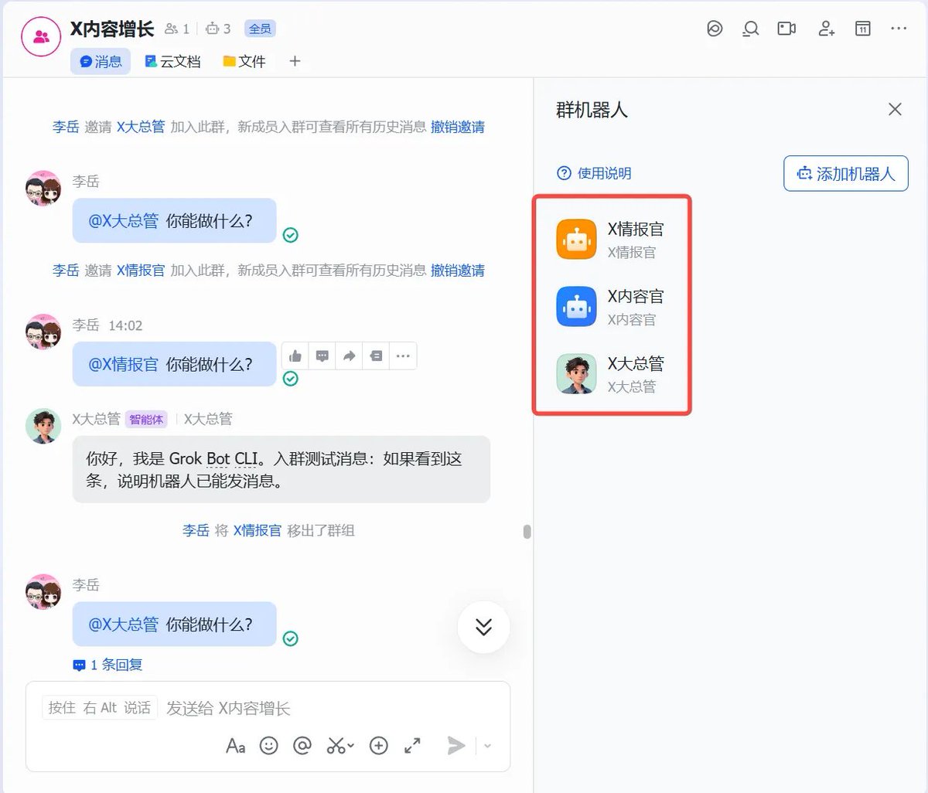The image size is (928, 793).
Task: Select the X大总管 bot in the list
Action: click(611, 373)
